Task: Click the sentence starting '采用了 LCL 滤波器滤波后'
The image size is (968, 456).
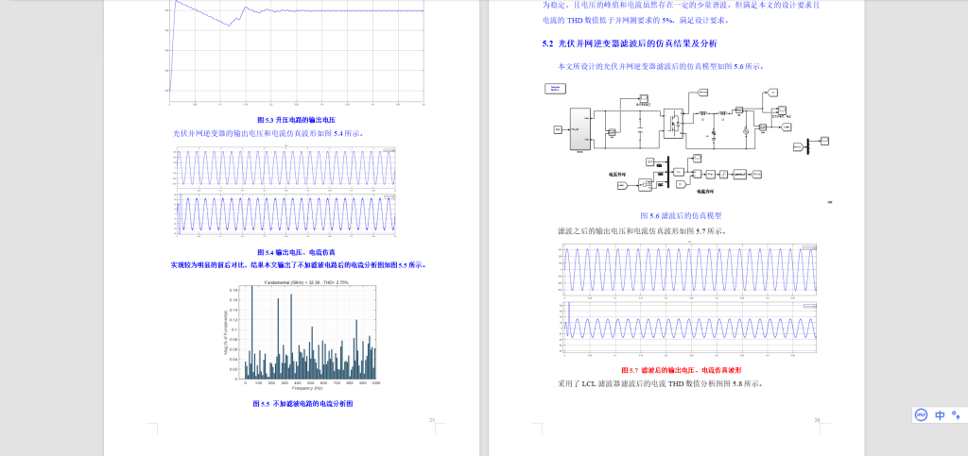Action: pos(661,383)
